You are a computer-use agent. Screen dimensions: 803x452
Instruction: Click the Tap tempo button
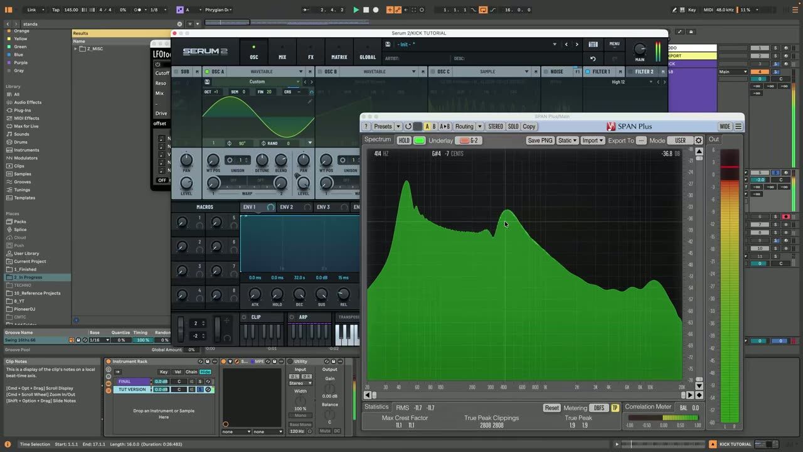click(x=56, y=9)
